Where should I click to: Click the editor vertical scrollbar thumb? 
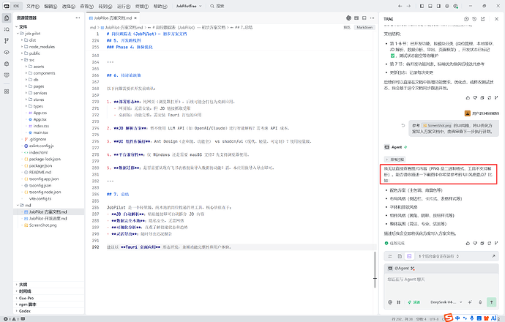pos(375,270)
